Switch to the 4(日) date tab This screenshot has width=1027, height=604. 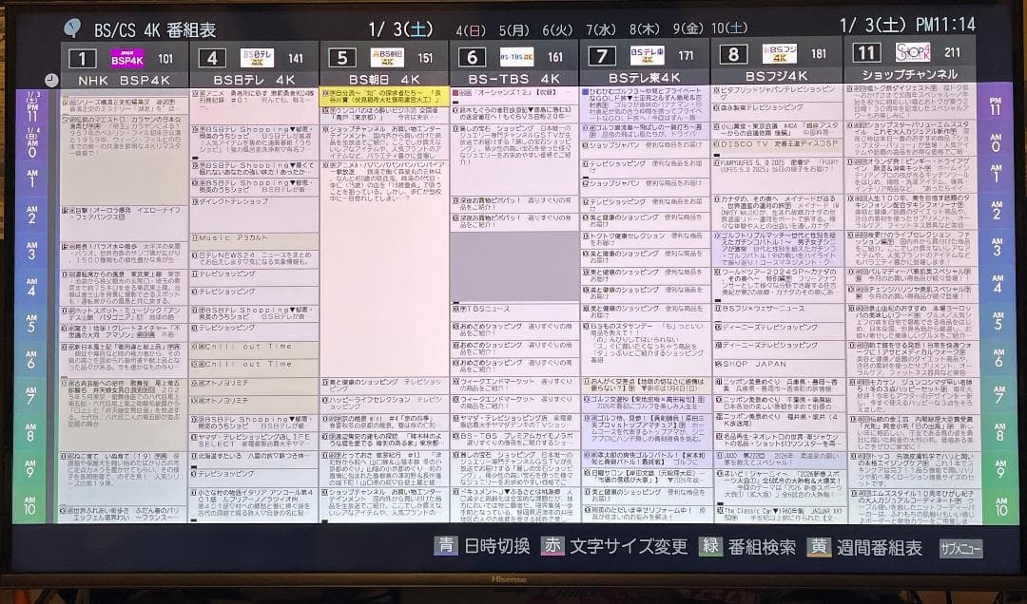pyautogui.click(x=471, y=28)
